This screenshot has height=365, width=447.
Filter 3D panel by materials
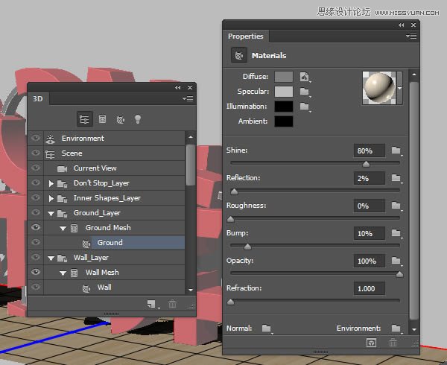[120, 119]
